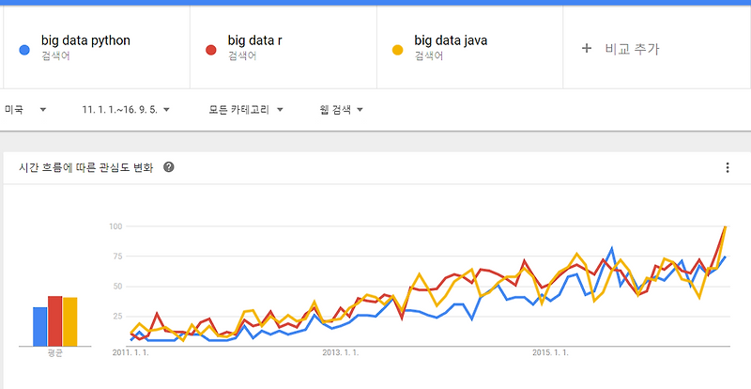This screenshot has width=751, height=389.
Task: Open the 11. 1. 1.~16. 9. 5. date range dropdown
Action: point(126,110)
